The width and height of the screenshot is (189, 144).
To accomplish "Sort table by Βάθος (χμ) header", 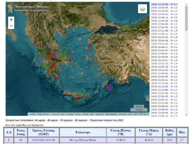I will (169, 132).
